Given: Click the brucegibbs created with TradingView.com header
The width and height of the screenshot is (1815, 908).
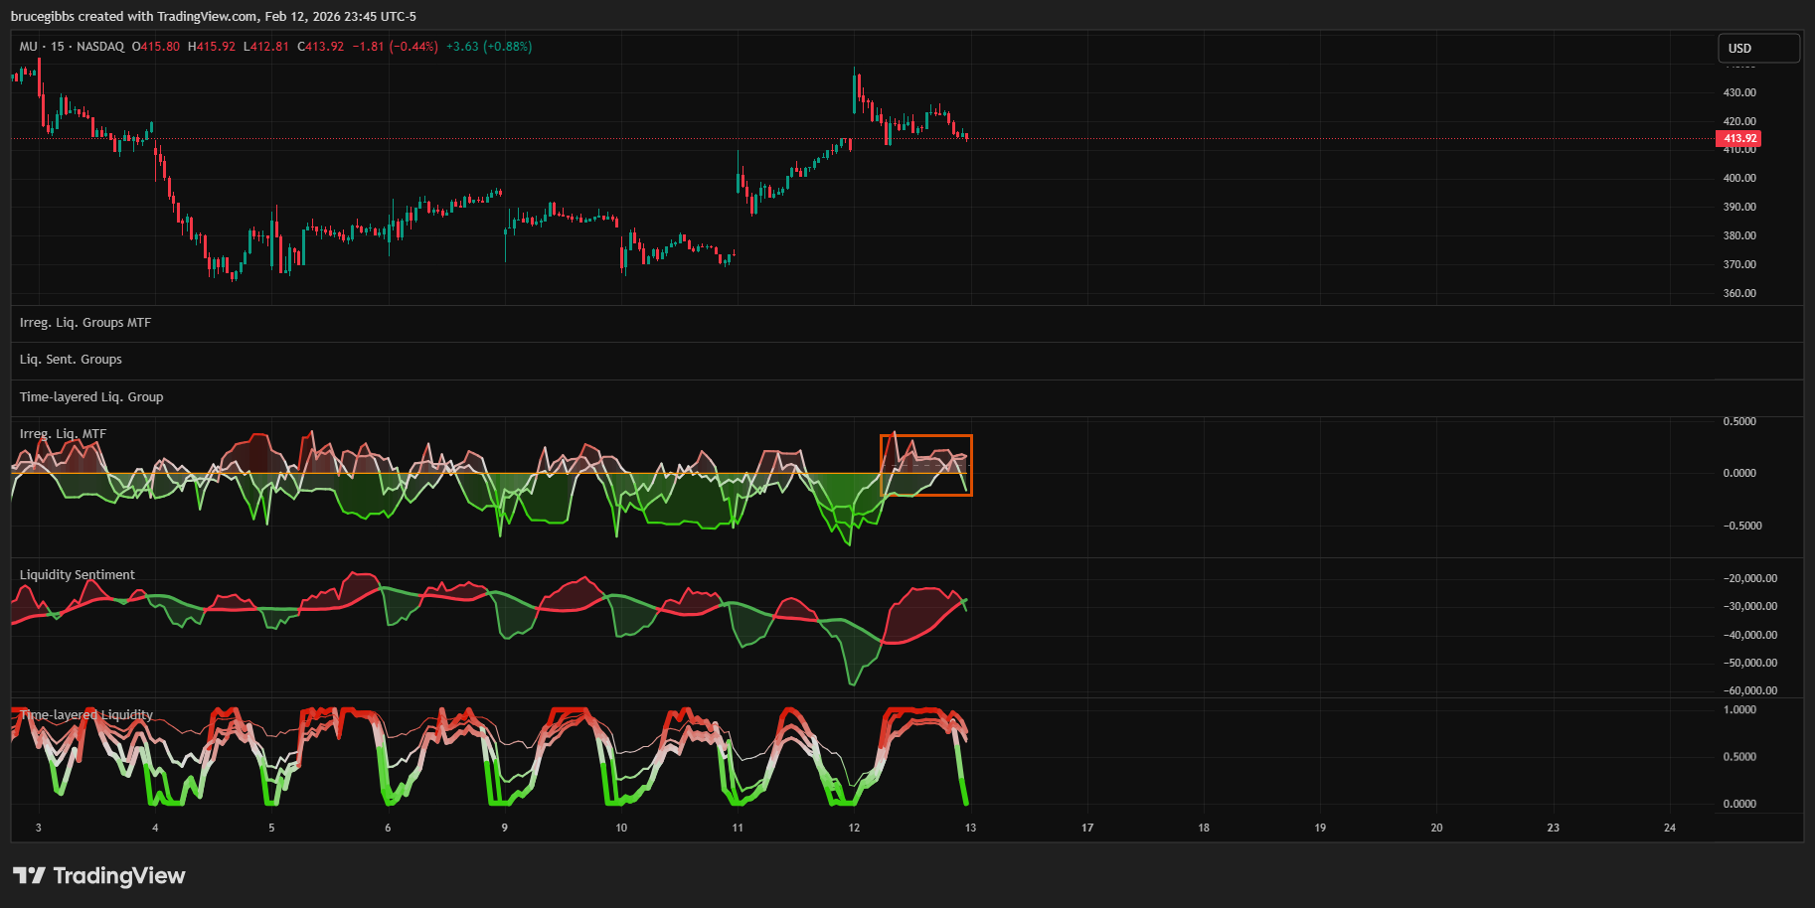Looking at the screenshot, I should pyautogui.click(x=213, y=17).
